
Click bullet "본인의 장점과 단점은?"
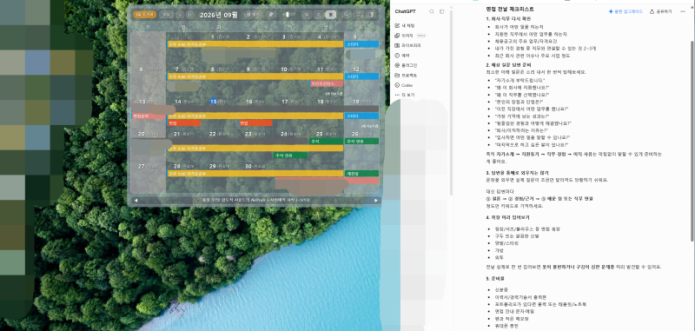pyautogui.click(x=518, y=102)
